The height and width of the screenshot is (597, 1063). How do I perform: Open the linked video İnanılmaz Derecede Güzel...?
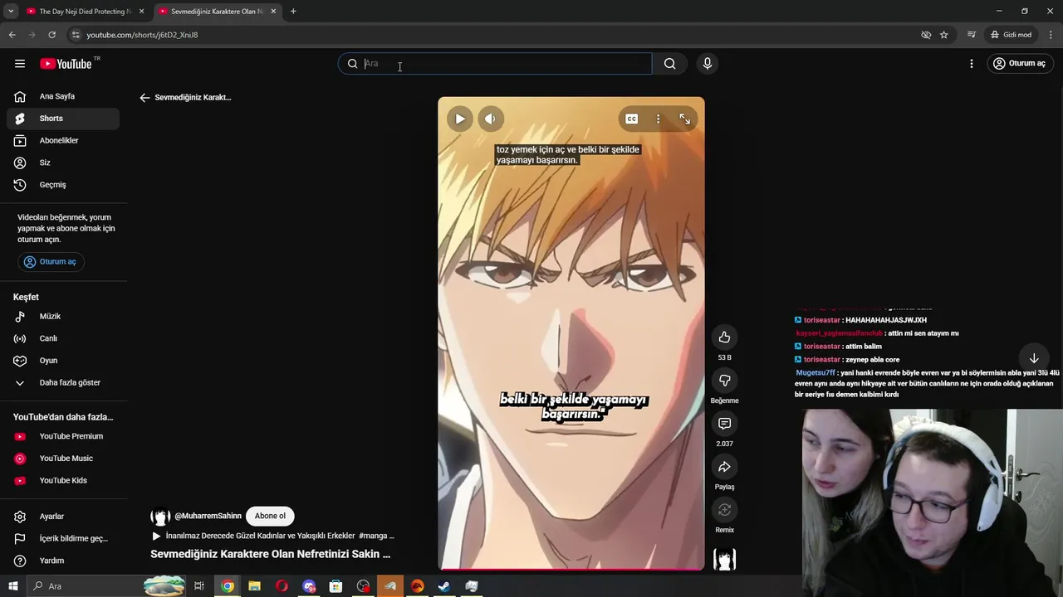[x=272, y=536]
